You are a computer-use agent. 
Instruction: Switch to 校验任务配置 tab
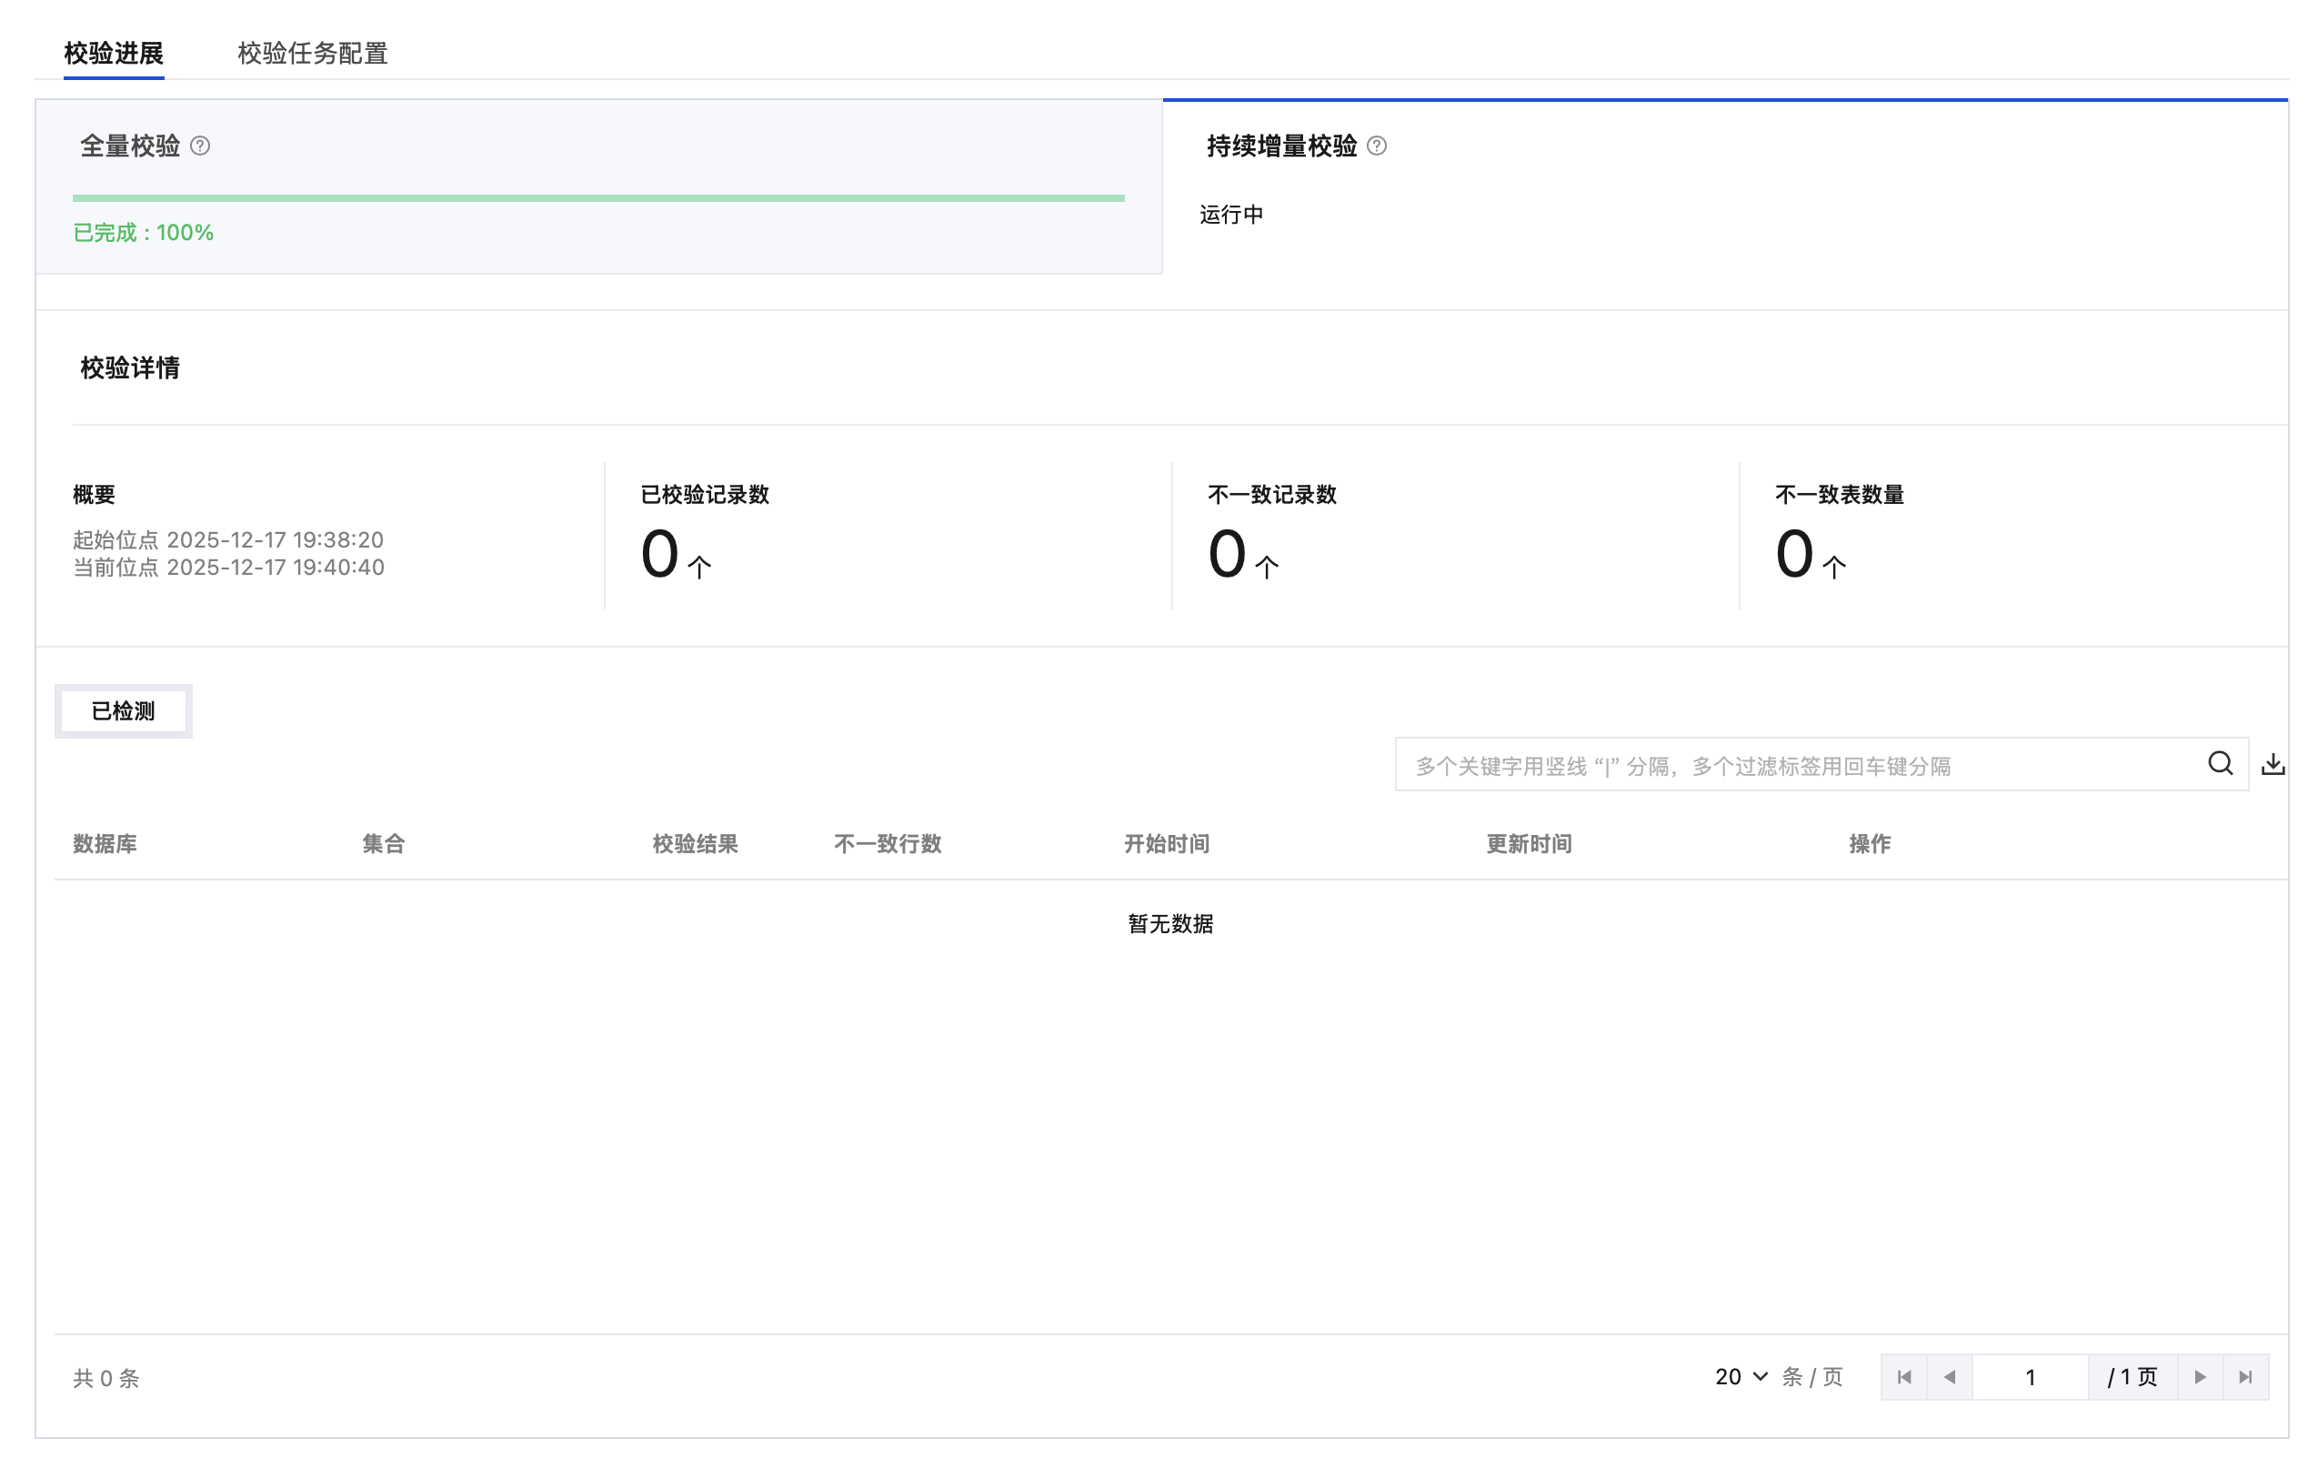pyautogui.click(x=313, y=53)
